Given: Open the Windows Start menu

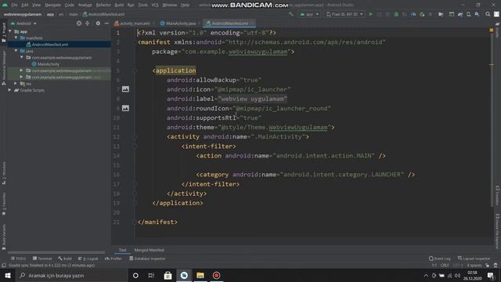Looking at the screenshot, I should point(8,275).
